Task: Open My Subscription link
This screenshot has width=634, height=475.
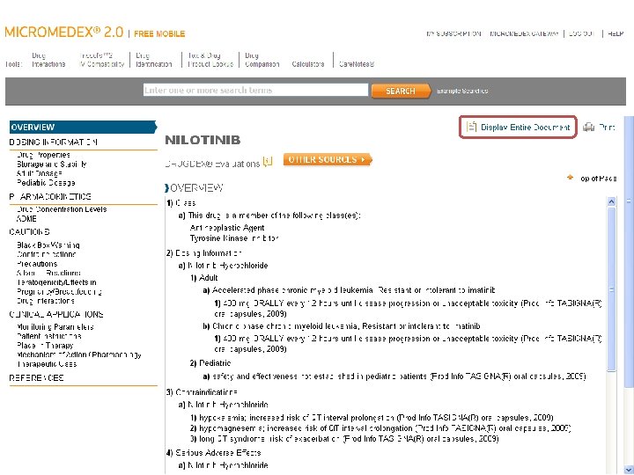Action: (453, 33)
